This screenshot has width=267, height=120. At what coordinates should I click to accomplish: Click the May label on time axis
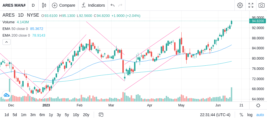181,105
